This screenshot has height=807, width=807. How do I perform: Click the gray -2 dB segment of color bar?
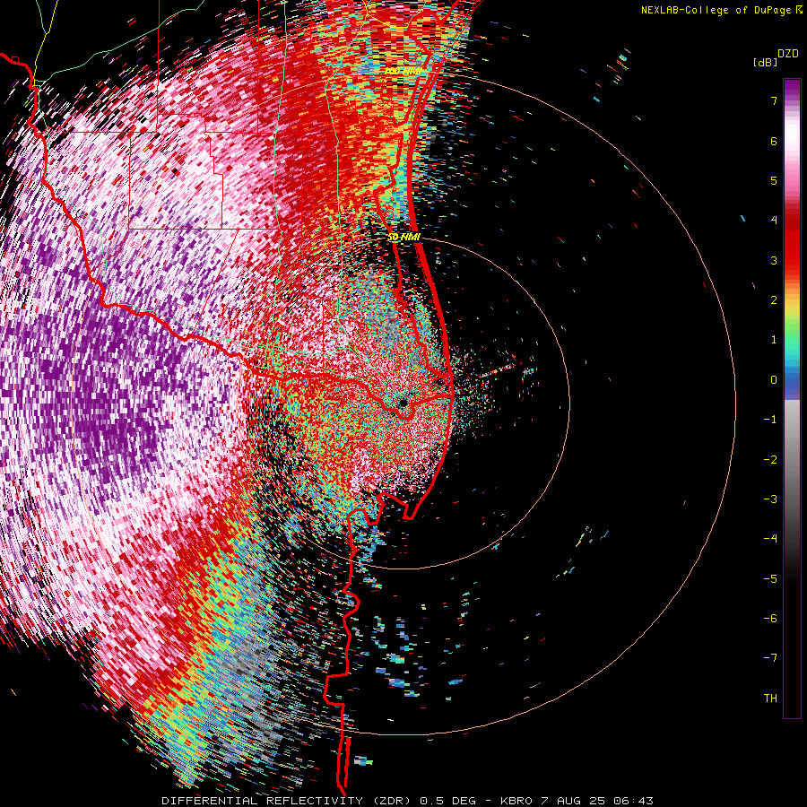point(792,460)
